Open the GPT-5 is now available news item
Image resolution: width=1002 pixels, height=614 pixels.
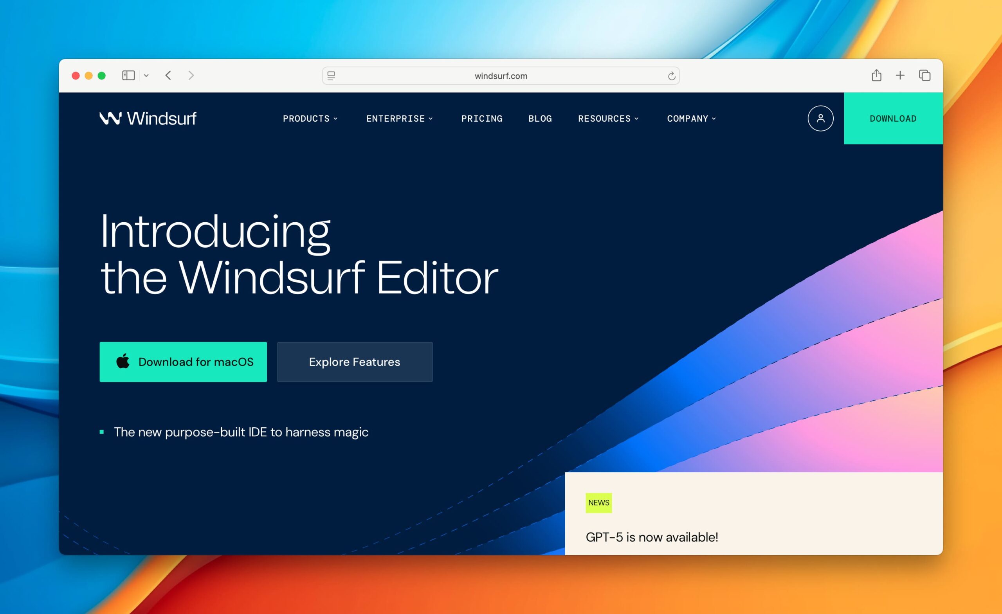coord(652,537)
